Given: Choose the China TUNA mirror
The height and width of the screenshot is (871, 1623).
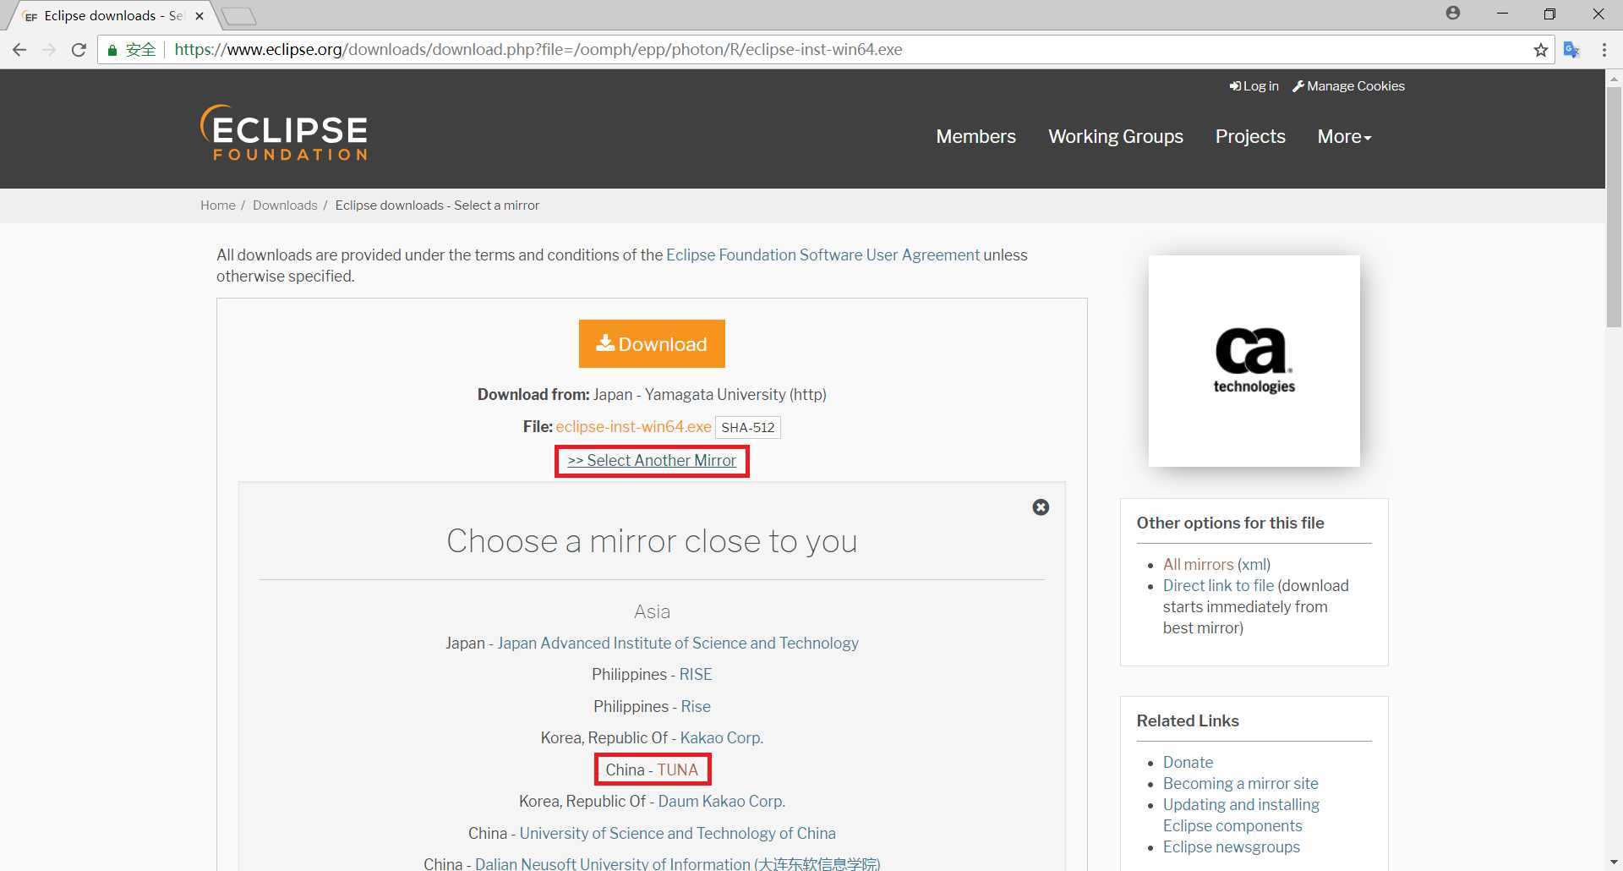Looking at the screenshot, I should point(678,770).
